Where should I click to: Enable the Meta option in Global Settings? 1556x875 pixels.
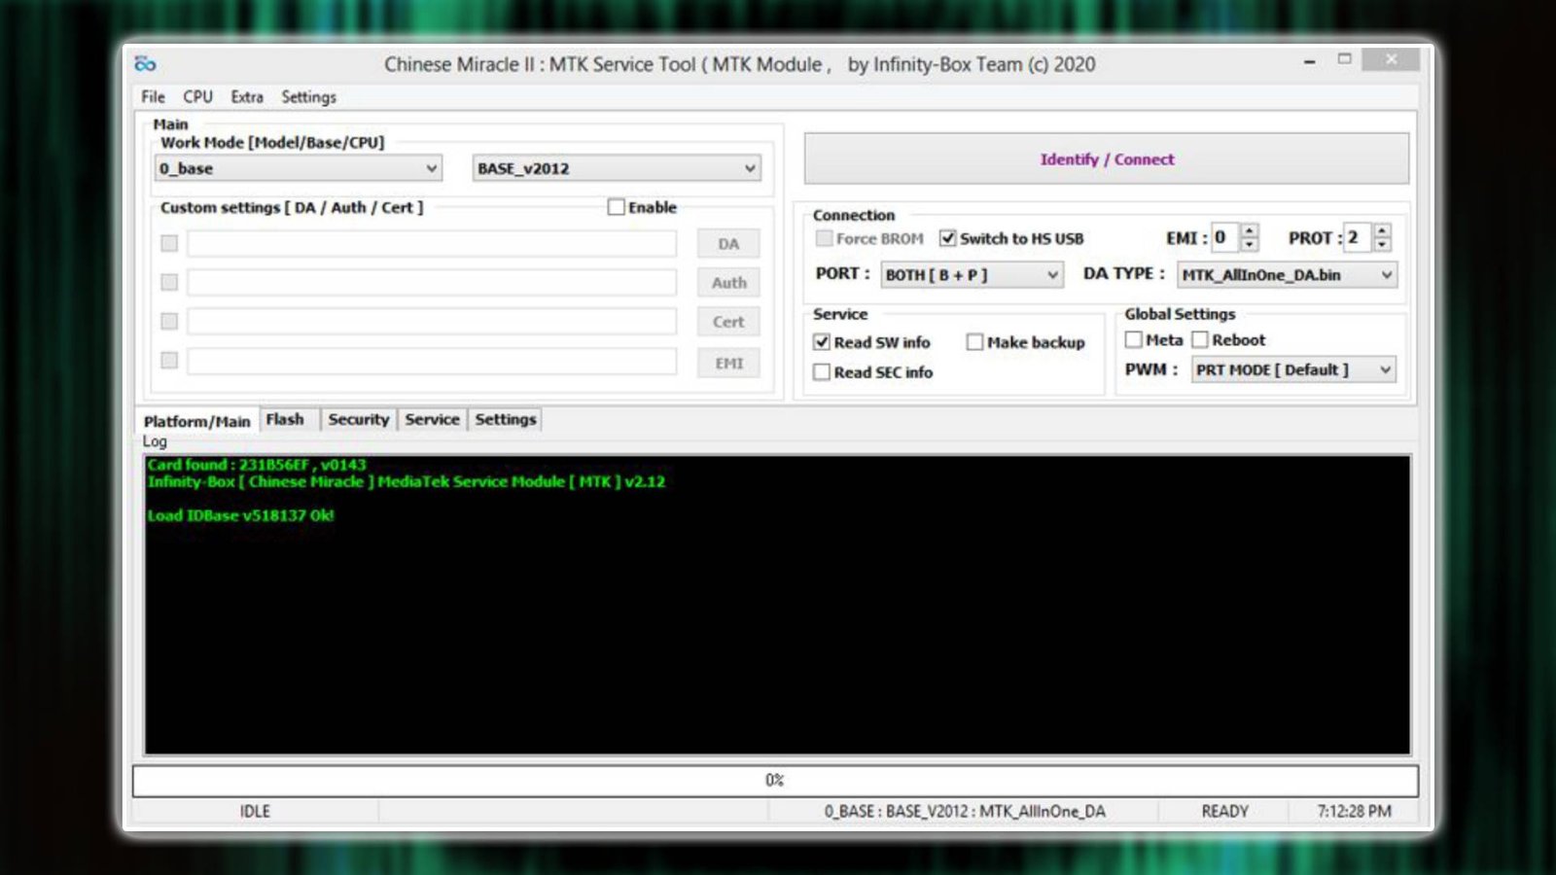coord(1134,339)
